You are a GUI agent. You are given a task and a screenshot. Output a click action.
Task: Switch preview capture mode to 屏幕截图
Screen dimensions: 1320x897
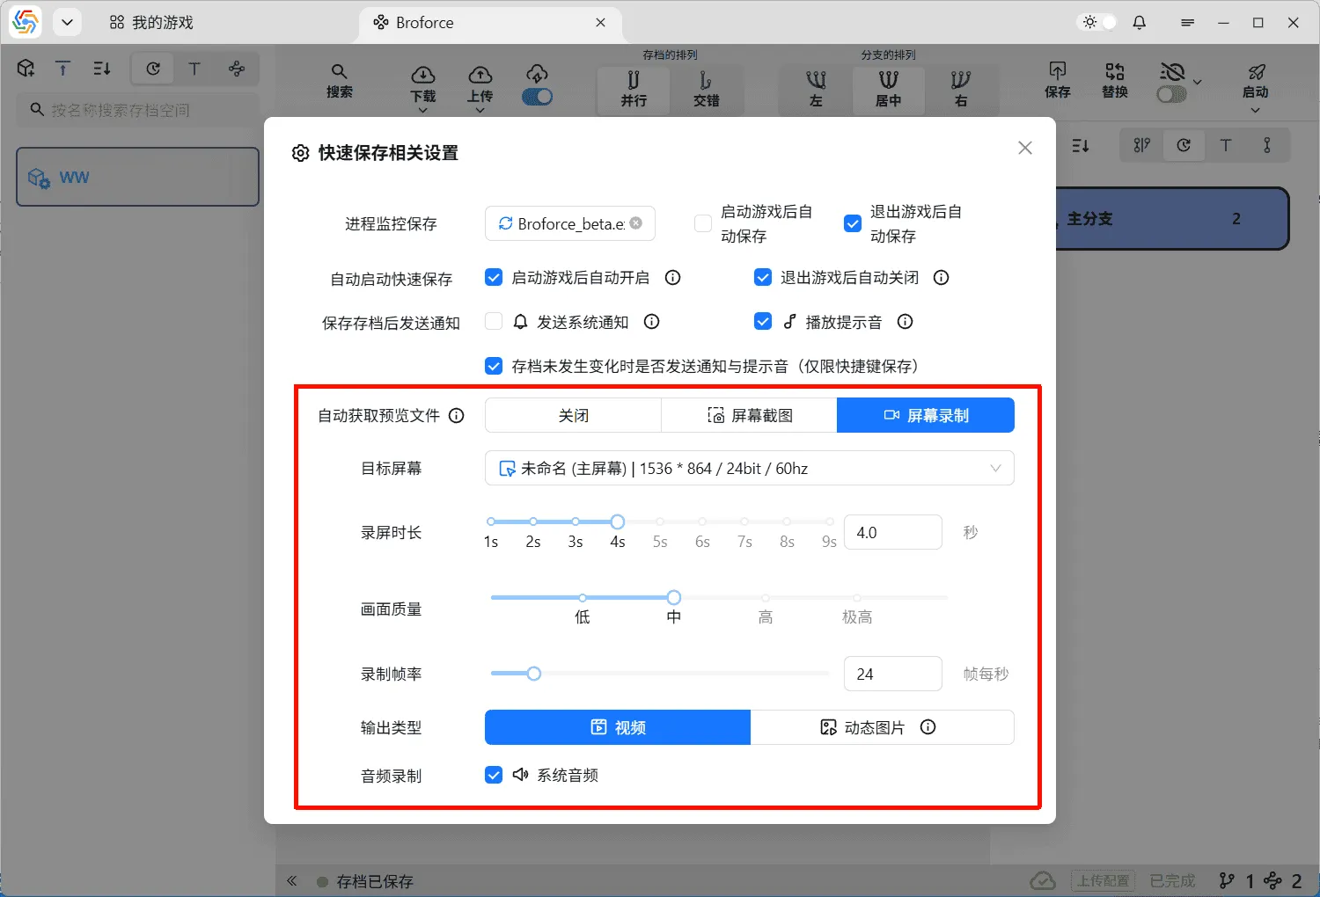click(749, 414)
